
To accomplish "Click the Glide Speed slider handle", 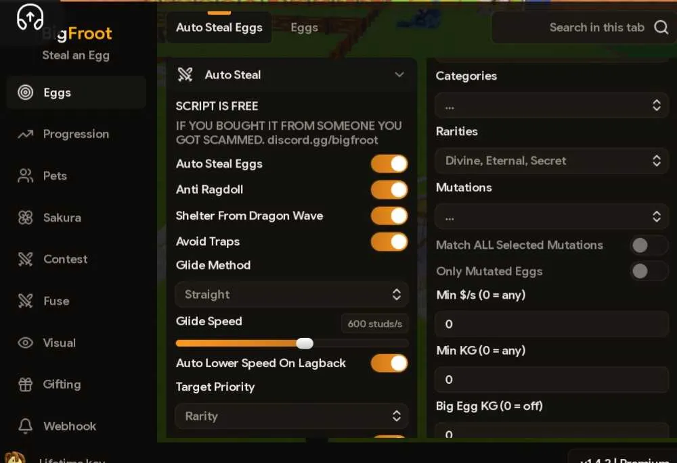I will click(305, 343).
